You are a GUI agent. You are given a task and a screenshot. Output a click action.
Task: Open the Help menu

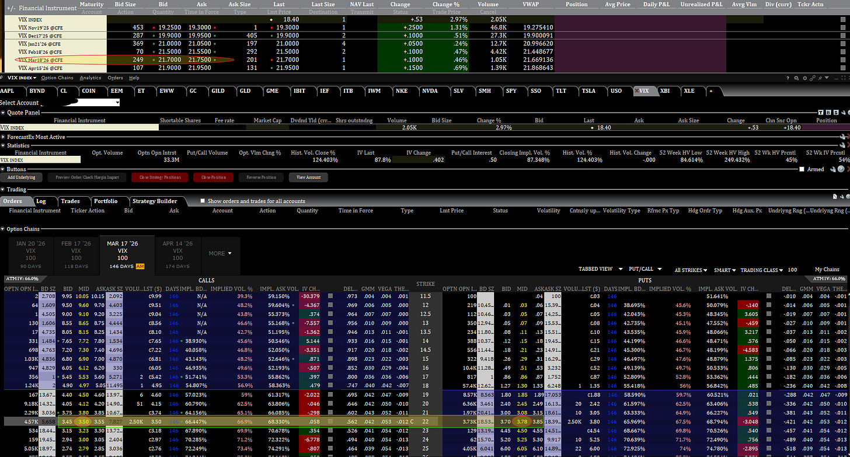(x=134, y=78)
